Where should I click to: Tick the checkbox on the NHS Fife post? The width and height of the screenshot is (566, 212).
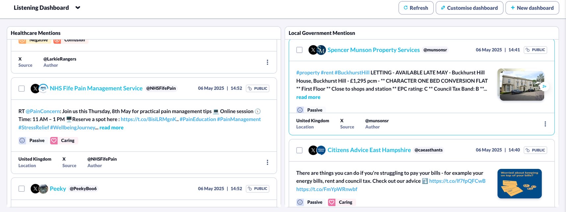(22, 88)
